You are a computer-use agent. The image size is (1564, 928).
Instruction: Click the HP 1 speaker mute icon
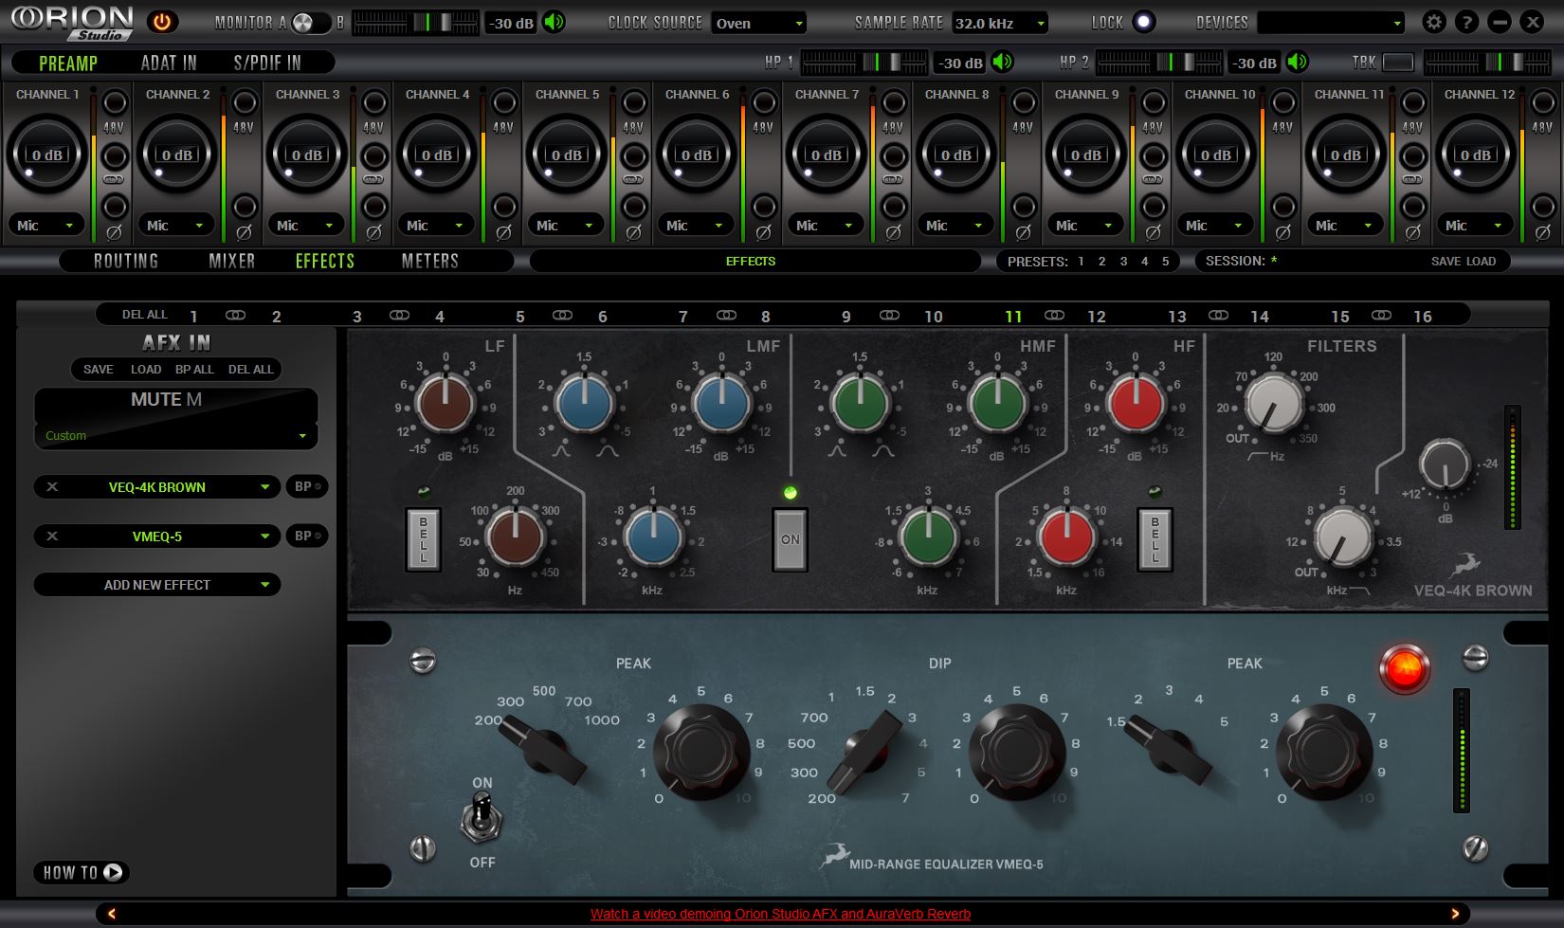[x=1003, y=63]
